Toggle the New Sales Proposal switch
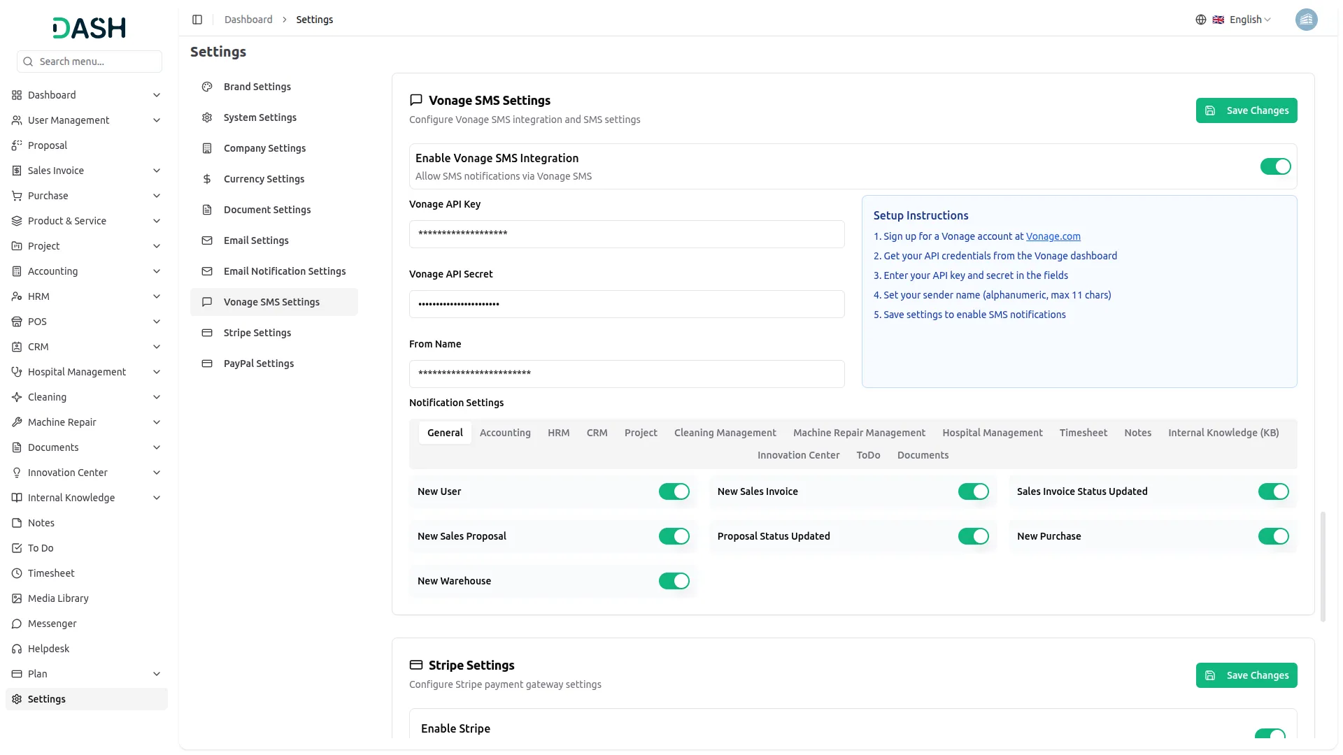The image size is (1343, 755). click(674, 536)
